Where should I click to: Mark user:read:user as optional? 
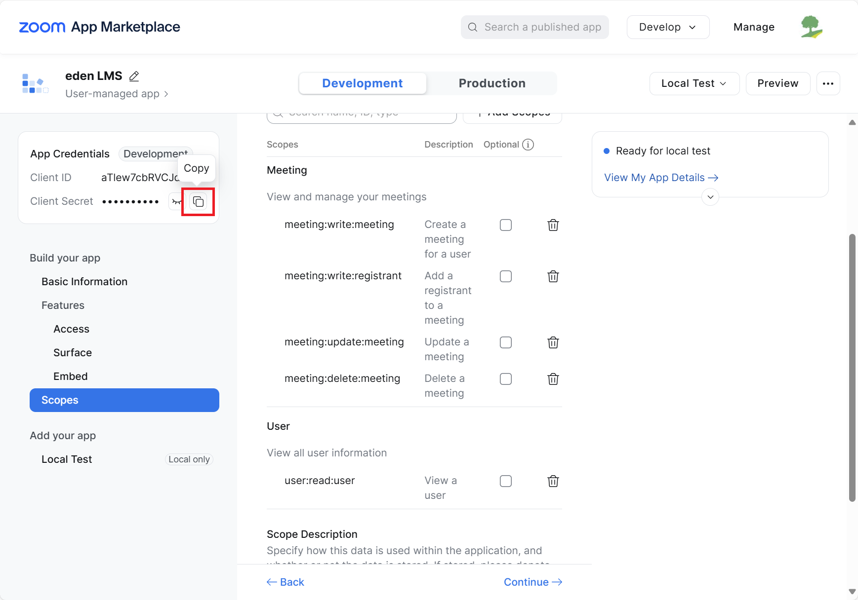pos(506,481)
